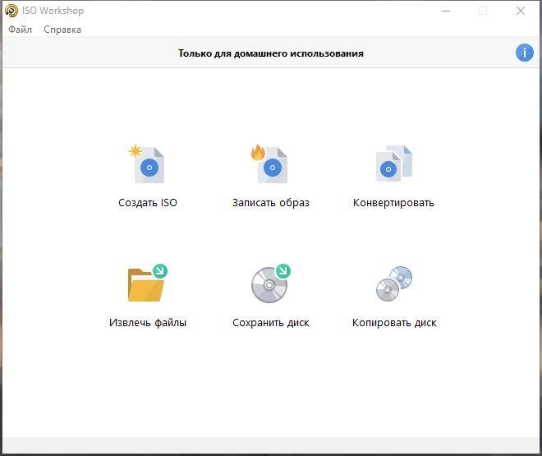The image size is (542, 456).
Task: Close the ISO Workshop window
Action: click(521, 11)
